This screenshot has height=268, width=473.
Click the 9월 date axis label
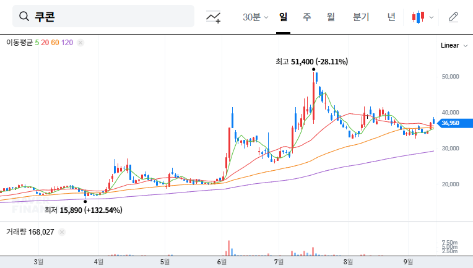tap(408, 262)
